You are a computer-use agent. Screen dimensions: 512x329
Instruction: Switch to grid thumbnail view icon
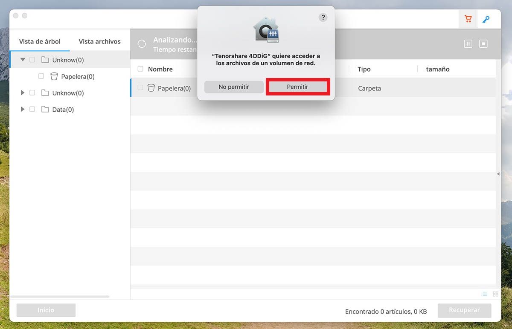[495, 294]
